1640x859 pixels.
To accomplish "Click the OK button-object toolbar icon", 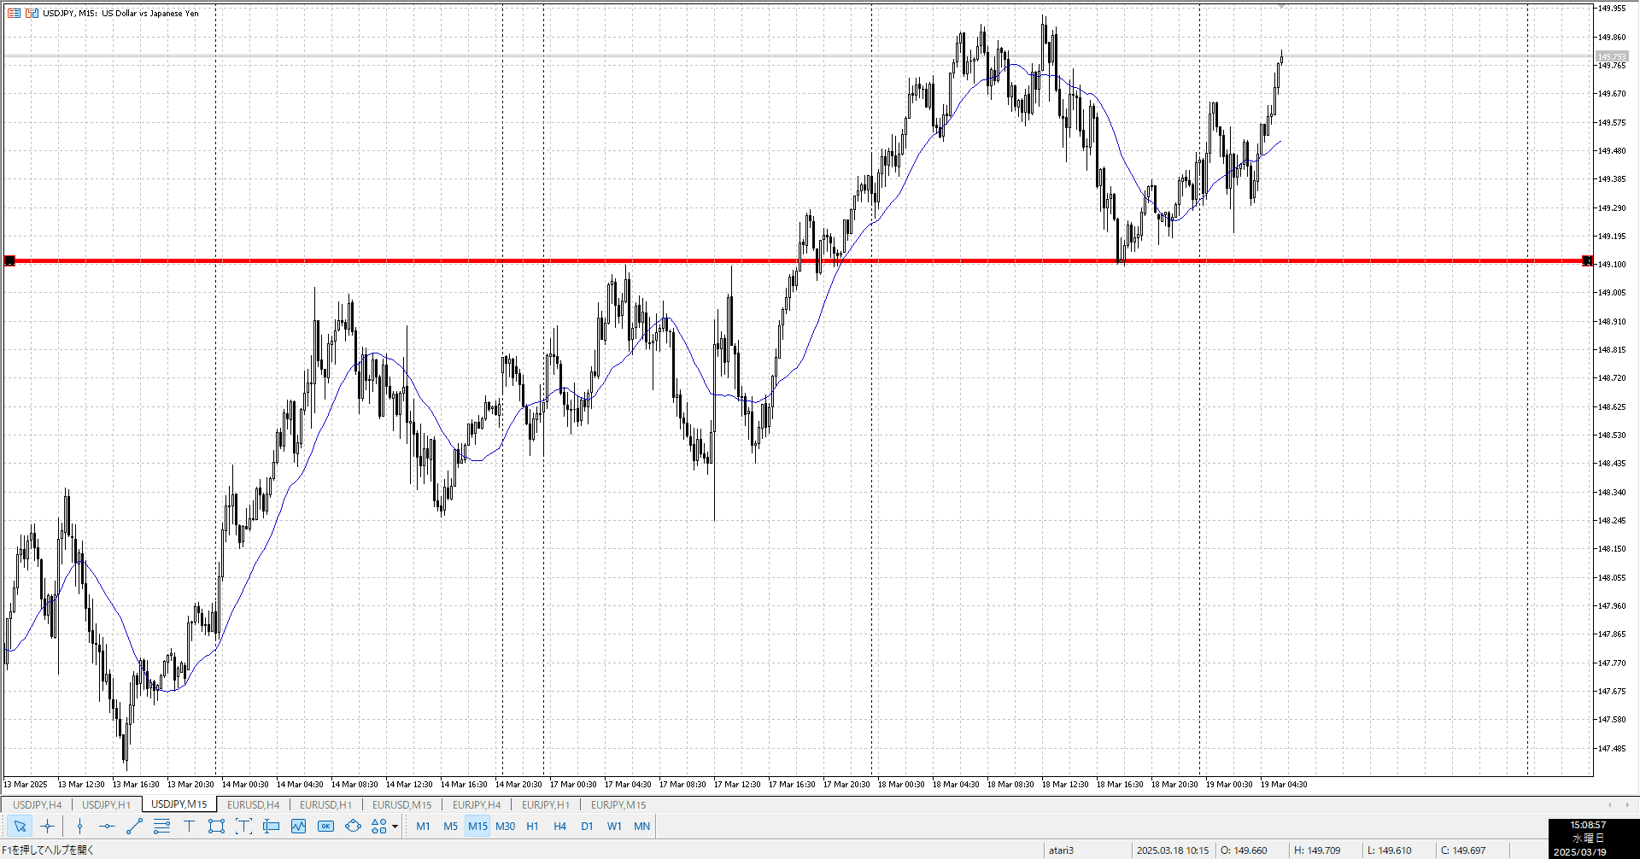I will pos(325,826).
